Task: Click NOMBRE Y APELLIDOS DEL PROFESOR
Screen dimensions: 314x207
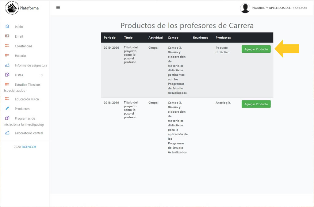Action: 279,8
